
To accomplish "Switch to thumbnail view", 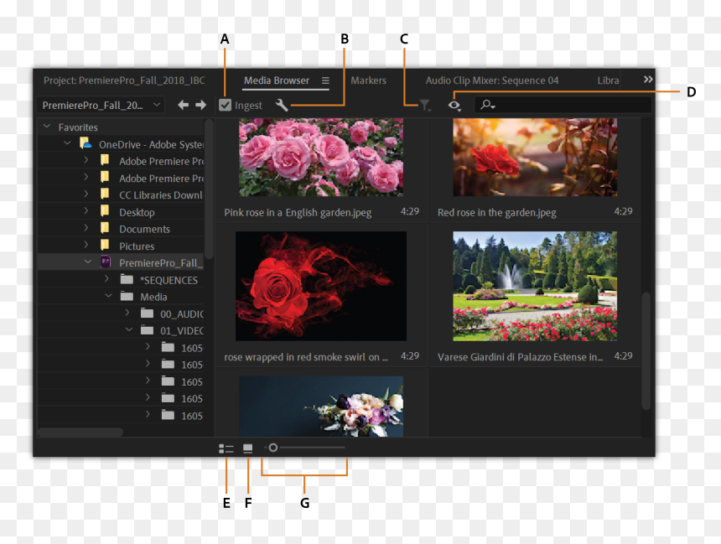I will (x=248, y=448).
